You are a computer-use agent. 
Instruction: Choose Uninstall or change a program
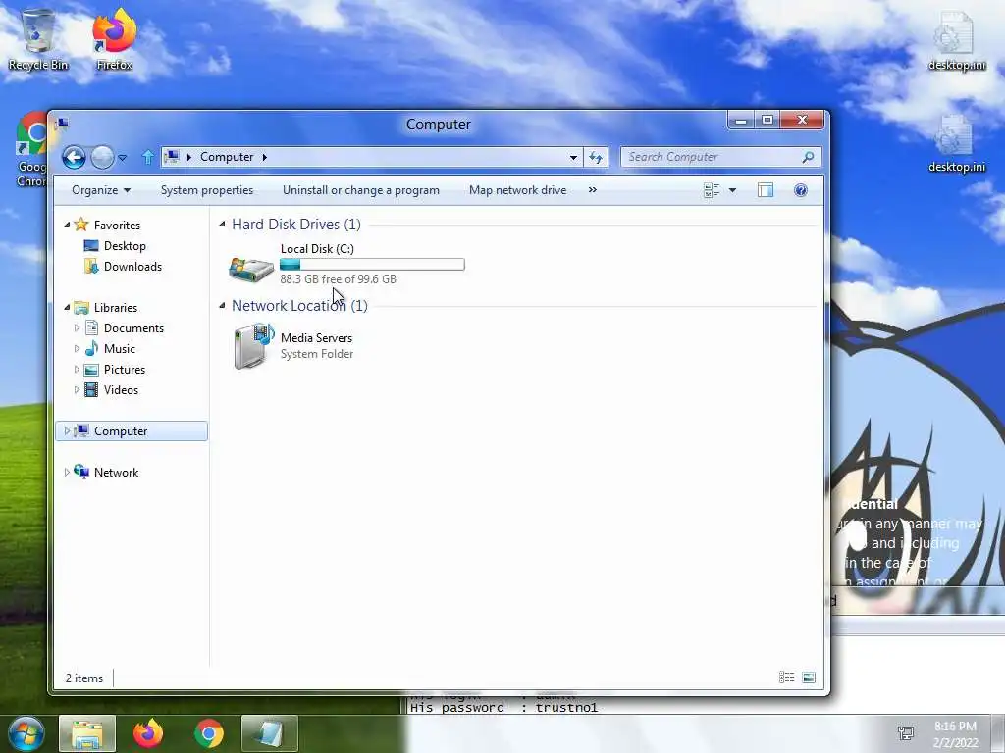point(361,190)
